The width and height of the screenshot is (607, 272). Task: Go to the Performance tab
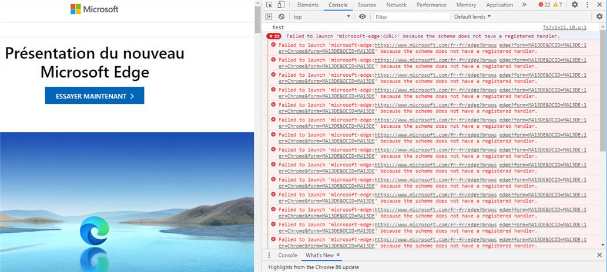point(431,5)
